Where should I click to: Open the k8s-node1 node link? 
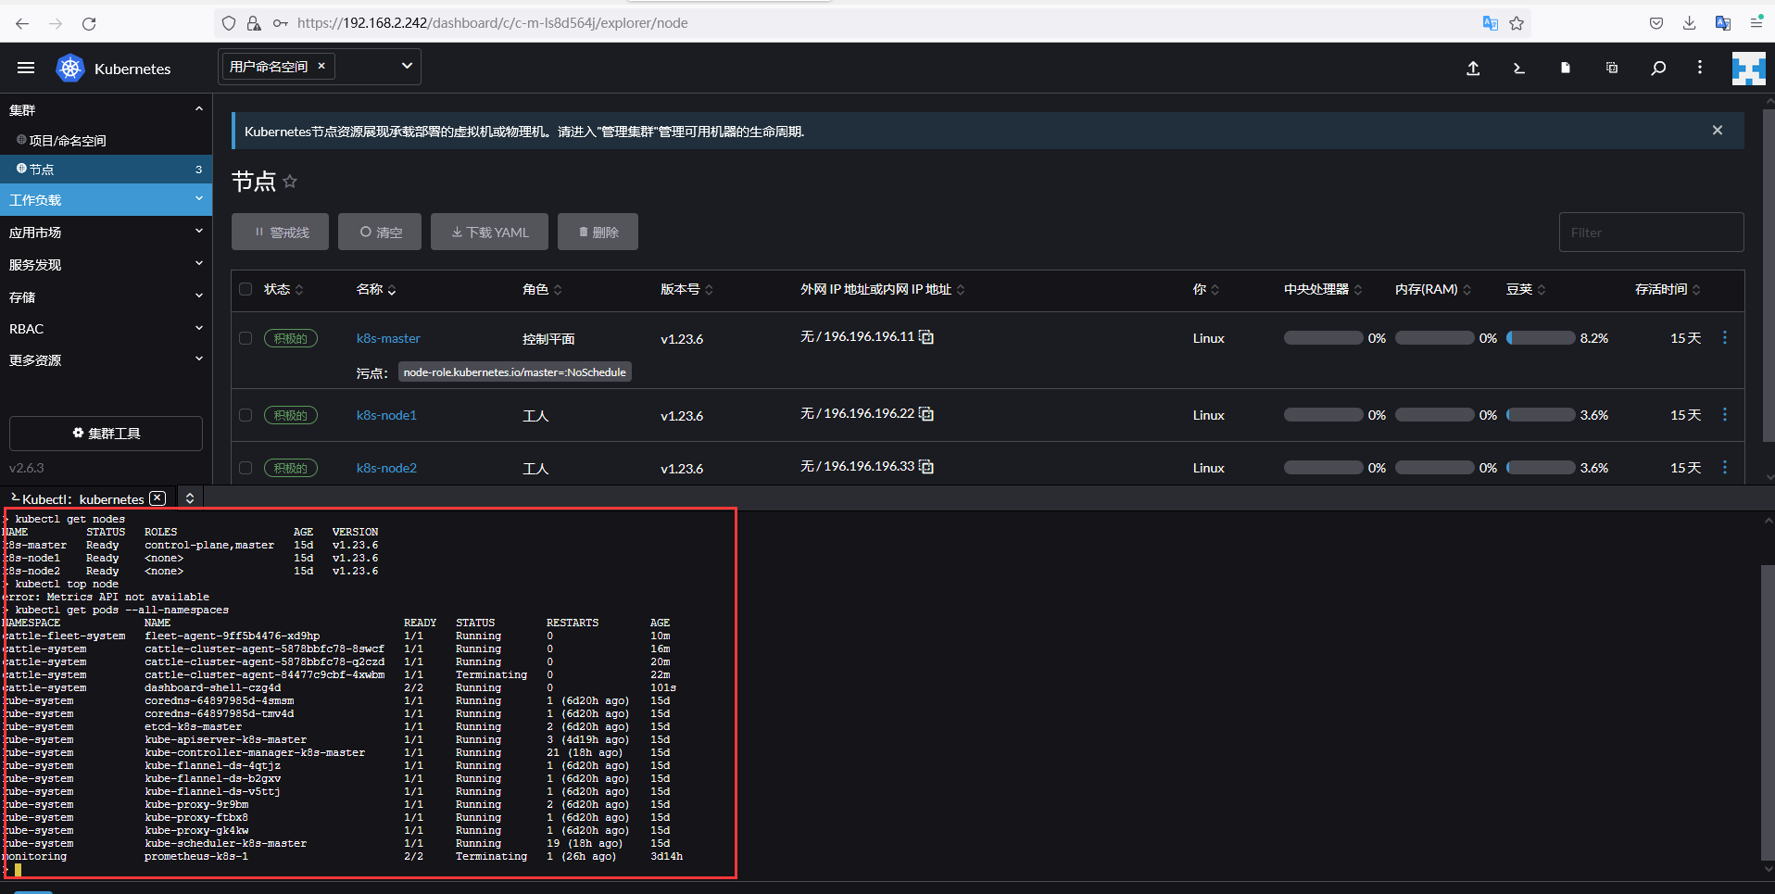tap(386, 415)
